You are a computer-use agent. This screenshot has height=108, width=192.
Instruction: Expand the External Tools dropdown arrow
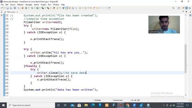[x=51, y=8]
